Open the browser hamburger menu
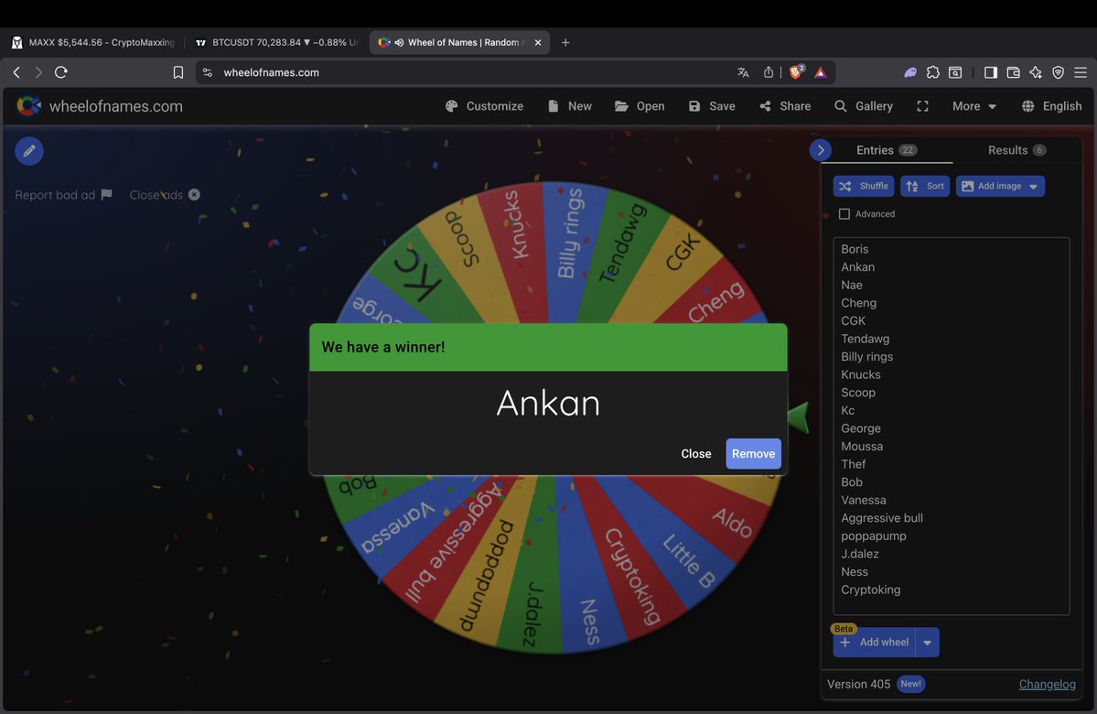 [1081, 72]
